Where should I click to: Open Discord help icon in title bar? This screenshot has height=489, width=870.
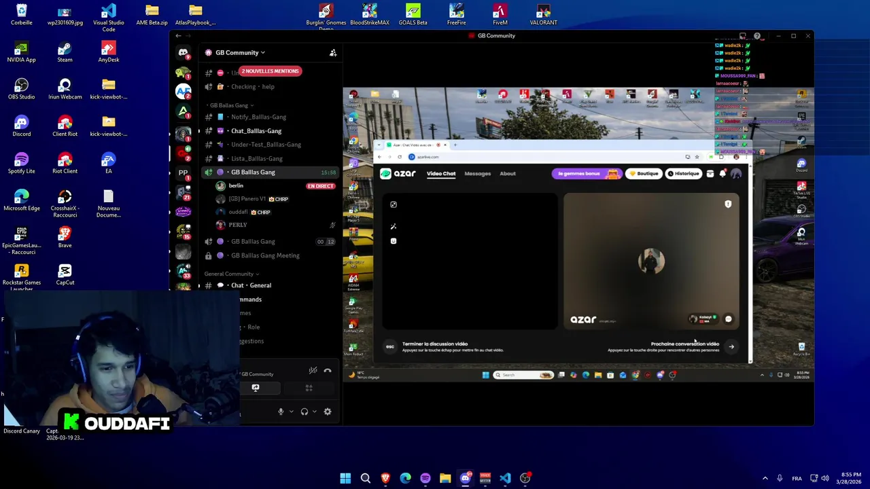pos(757,36)
